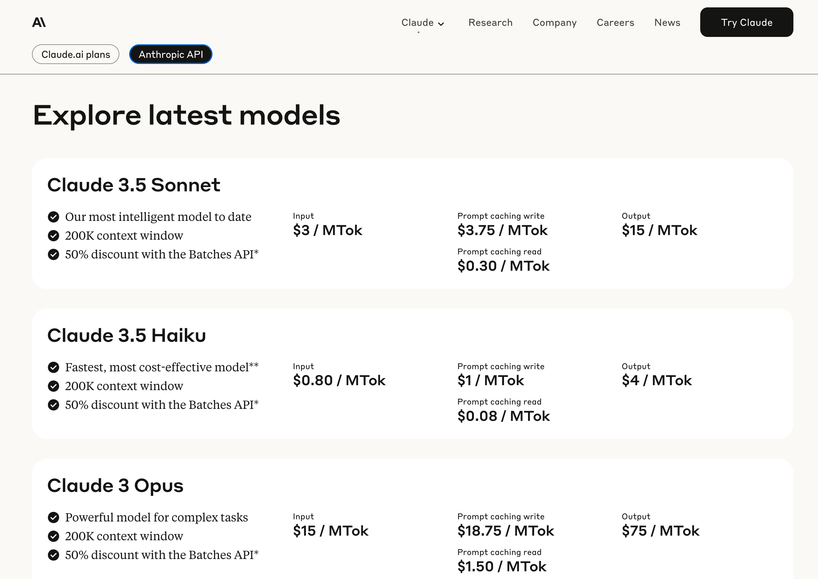Image resolution: width=818 pixels, height=579 pixels.
Task: Expand the Claude dropdown chevron
Action: (x=441, y=24)
